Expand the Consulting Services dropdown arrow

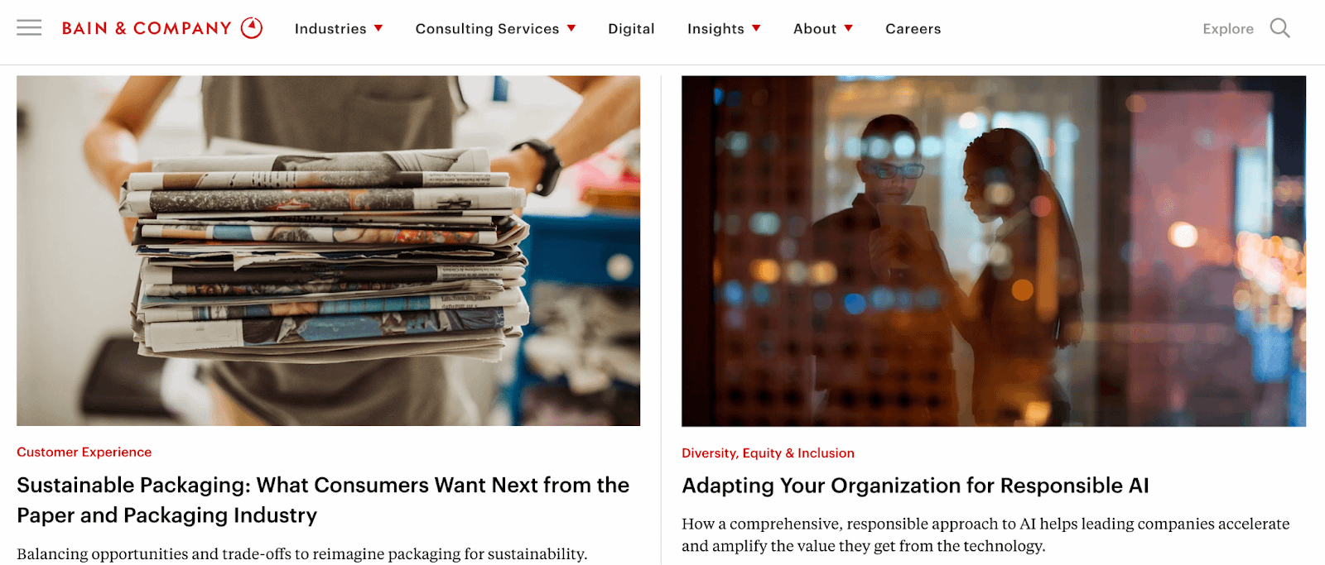(x=571, y=28)
